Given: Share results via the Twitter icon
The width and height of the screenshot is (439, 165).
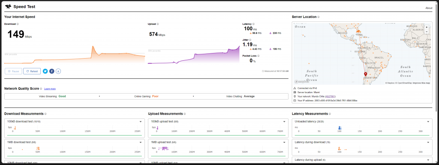Looking at the screenshot, I should tap(45, 71).
